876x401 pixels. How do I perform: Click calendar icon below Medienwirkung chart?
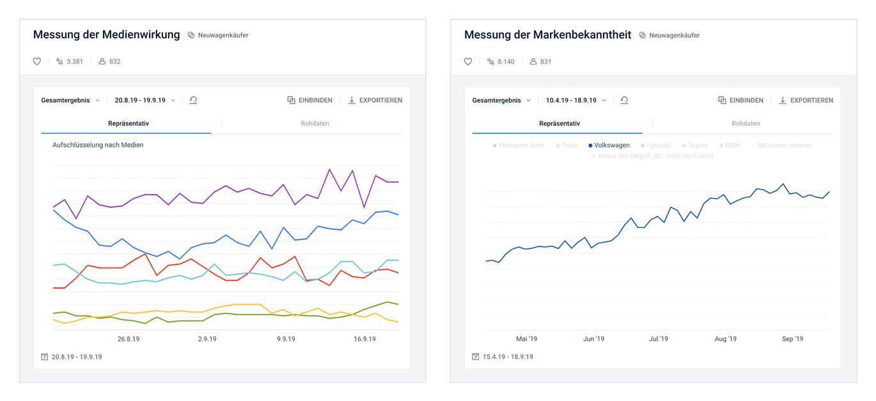click(x=44, y=357)
